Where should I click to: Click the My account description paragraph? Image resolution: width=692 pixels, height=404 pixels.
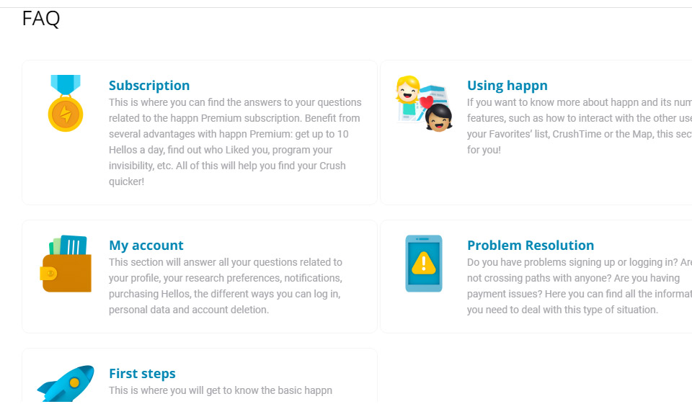[226, 286]
